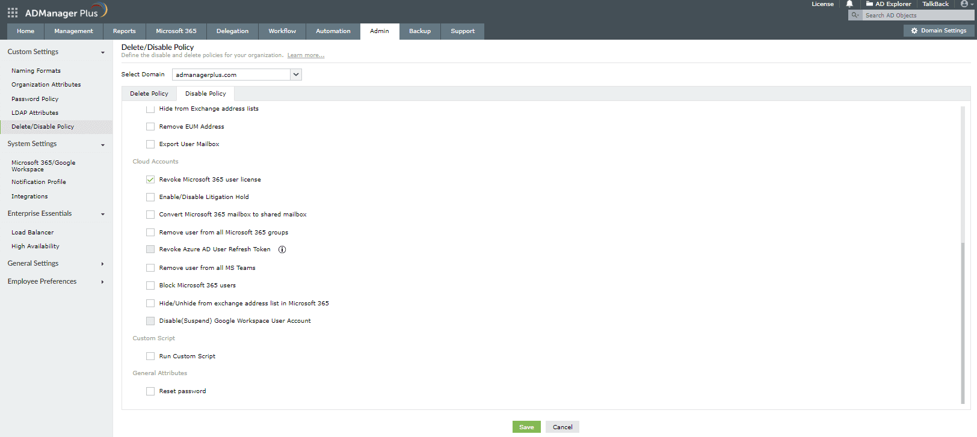The height and width of the screenshot is (437, 977).
Task: Open LDAP Attributes in sidebar
Action: tap(35, 113)
